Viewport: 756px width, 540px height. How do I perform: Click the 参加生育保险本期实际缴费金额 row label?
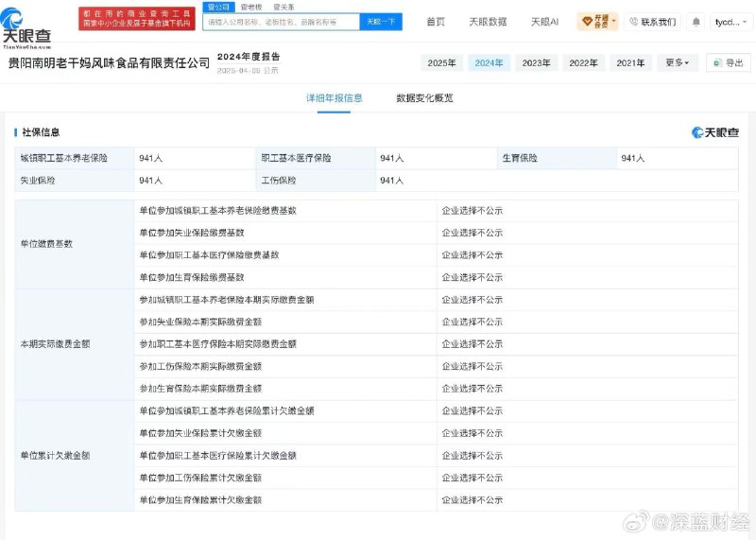click(200, 389)
